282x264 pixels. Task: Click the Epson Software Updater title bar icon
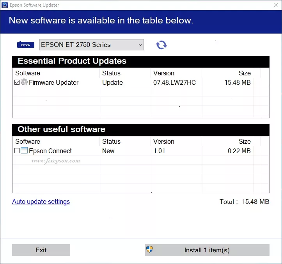(x=5, y=6)
